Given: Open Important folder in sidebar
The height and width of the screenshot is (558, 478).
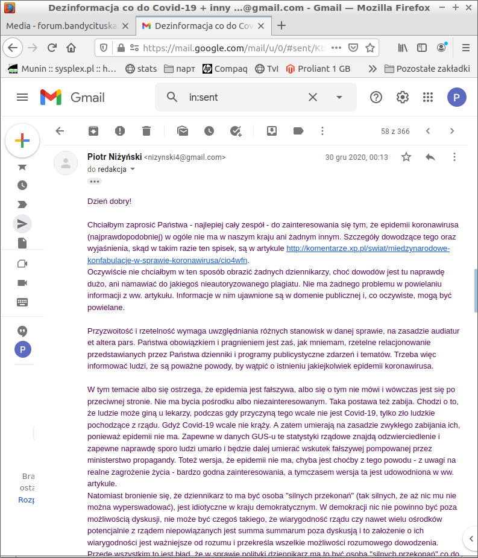Looking at the screenshot, I should click(x=22, y=204).
